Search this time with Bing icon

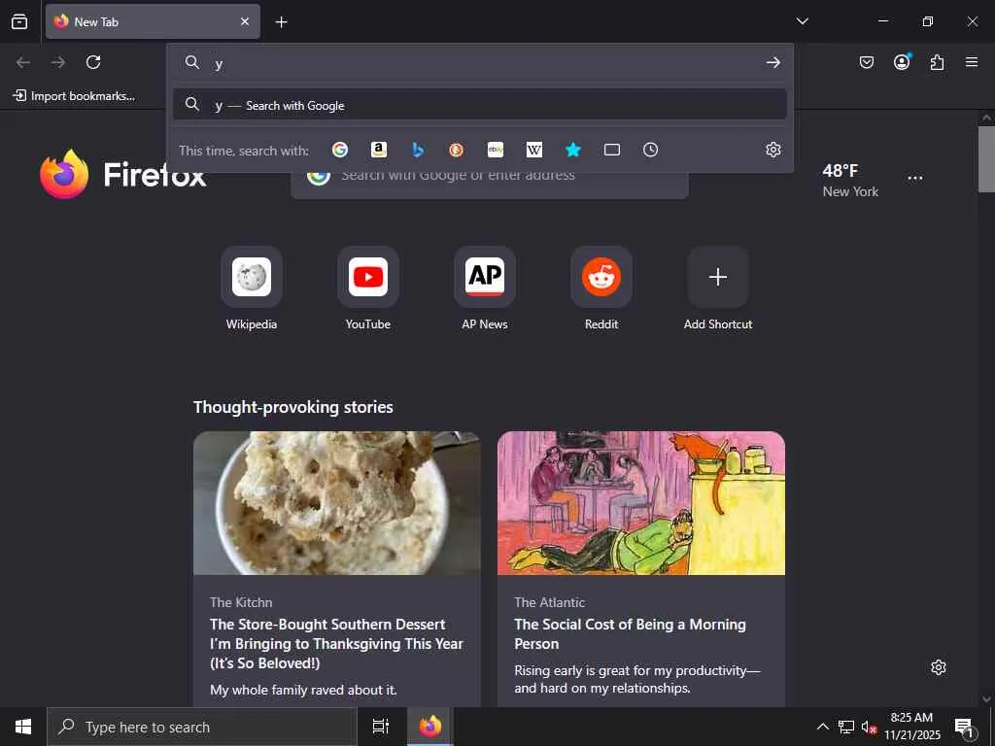pos(418,150)
